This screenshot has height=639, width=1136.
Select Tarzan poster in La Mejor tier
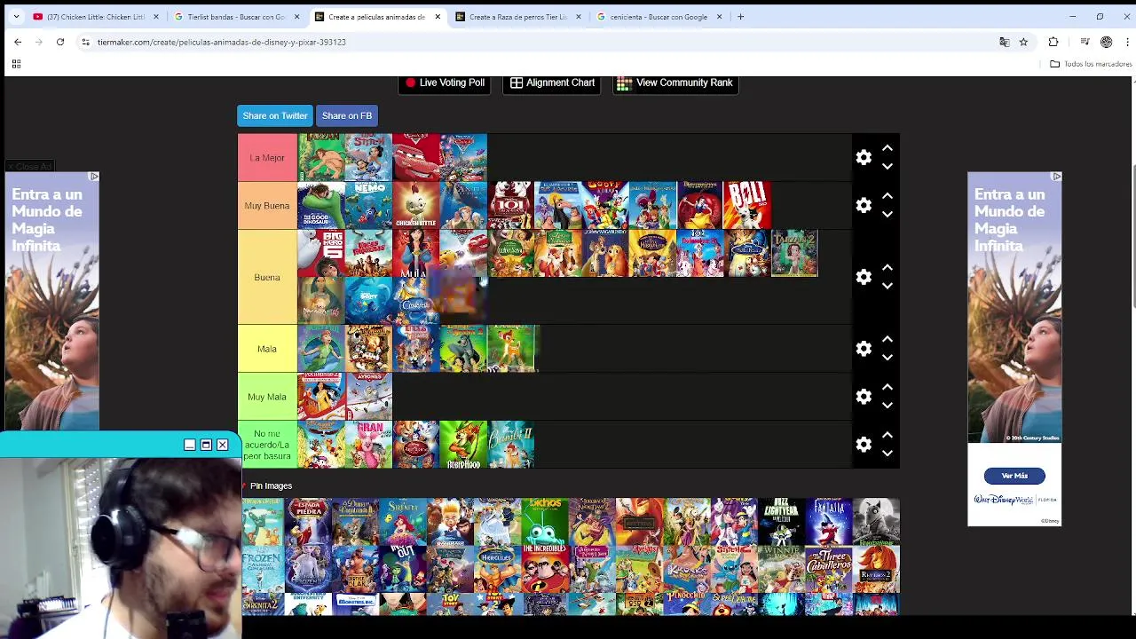click(321, 158)
